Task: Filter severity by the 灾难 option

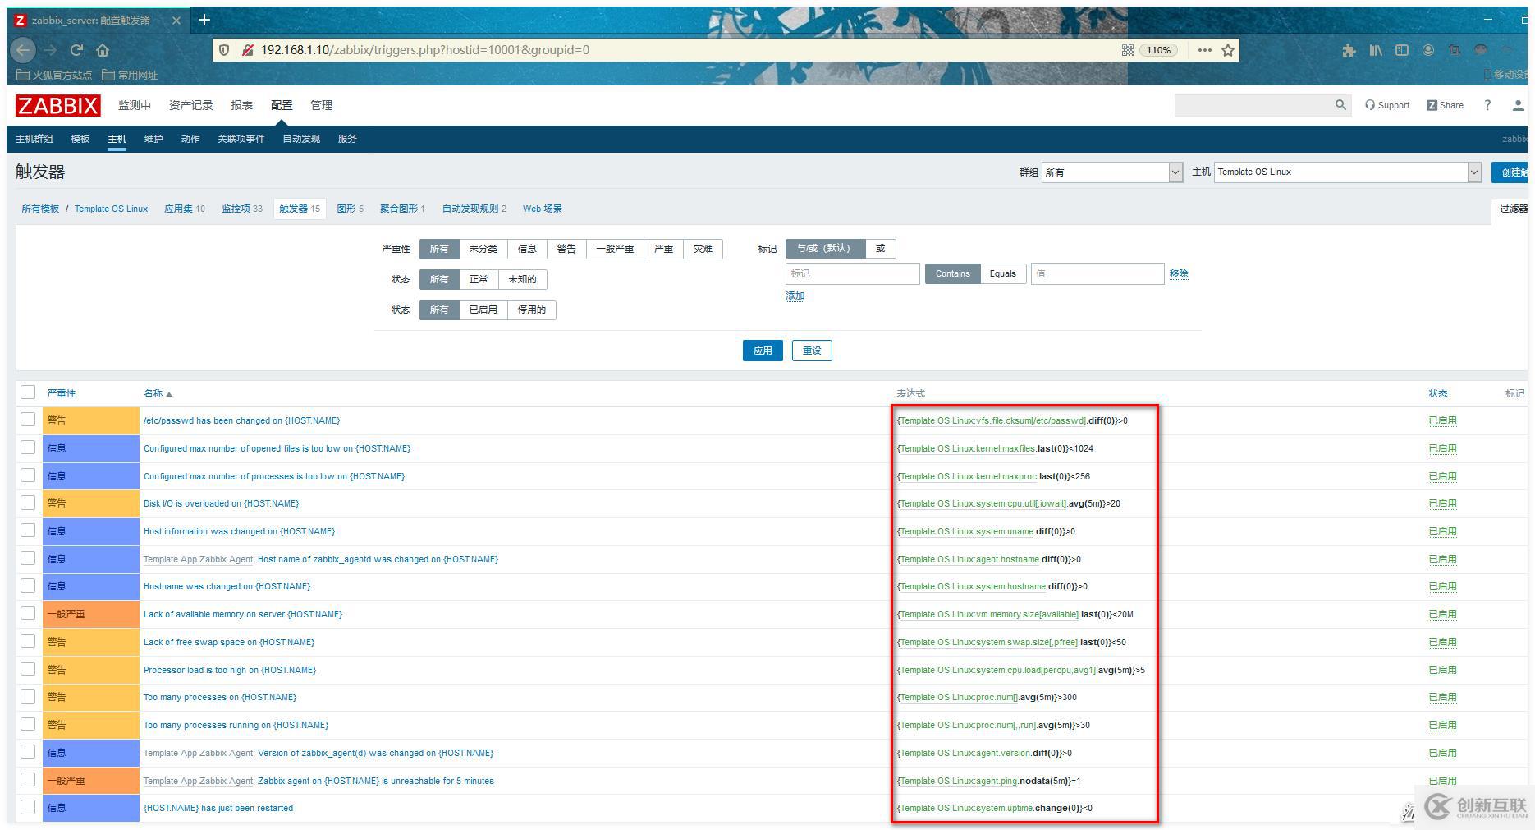Action: pyautogui.click(x=703, y=249)
